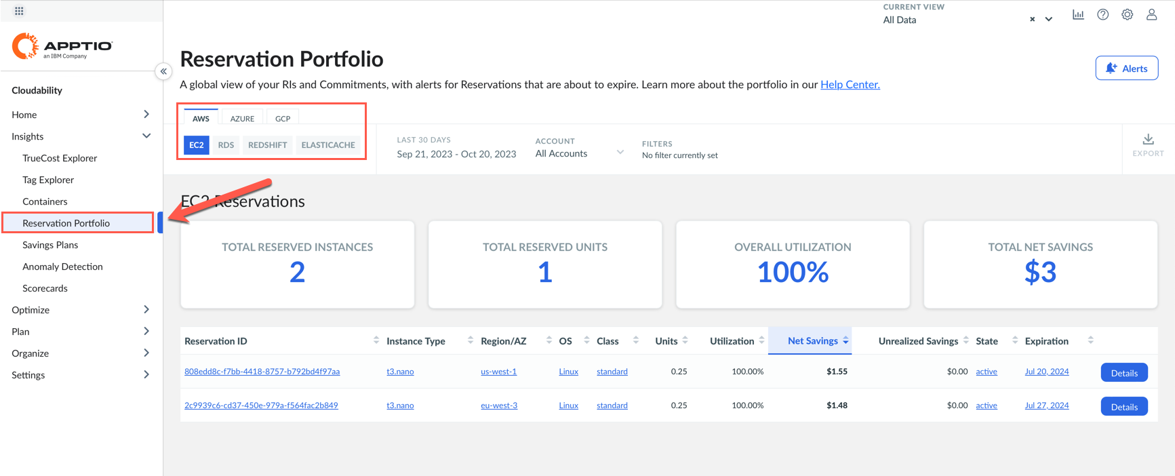Sort by Instance Type column arrows
1175x476 pixels.
[x=471, y=340]
